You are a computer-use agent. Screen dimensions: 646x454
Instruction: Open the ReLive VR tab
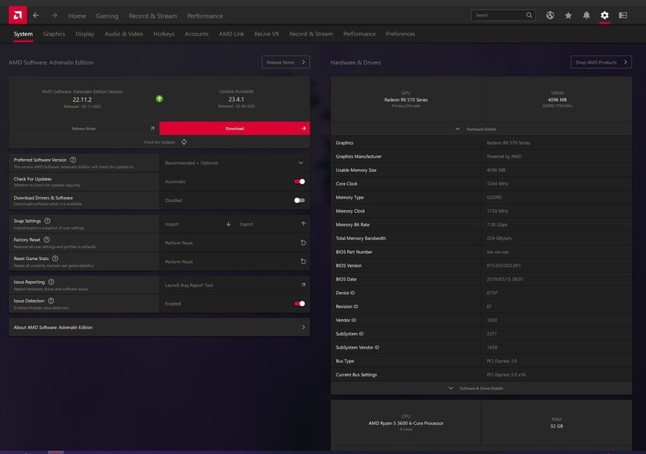pos(267,34)
